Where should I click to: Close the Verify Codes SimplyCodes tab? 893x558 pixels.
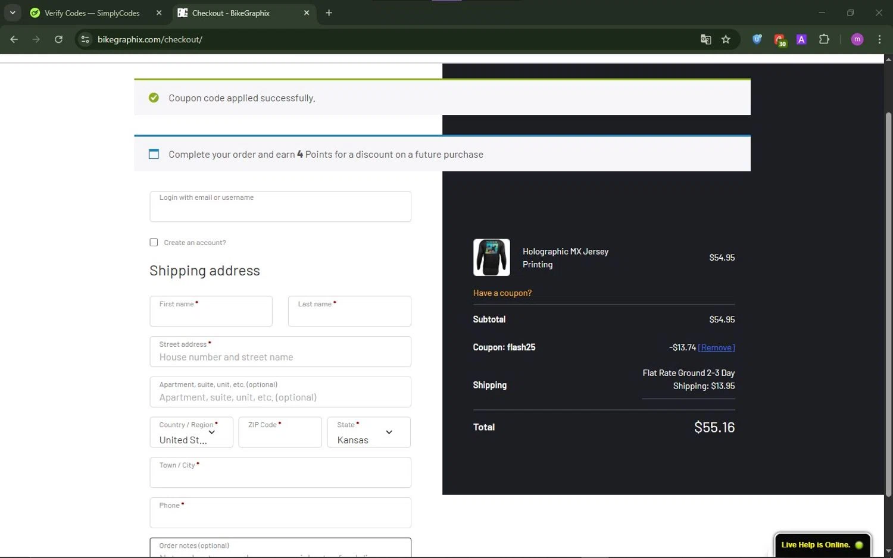(x=159, y=12)
